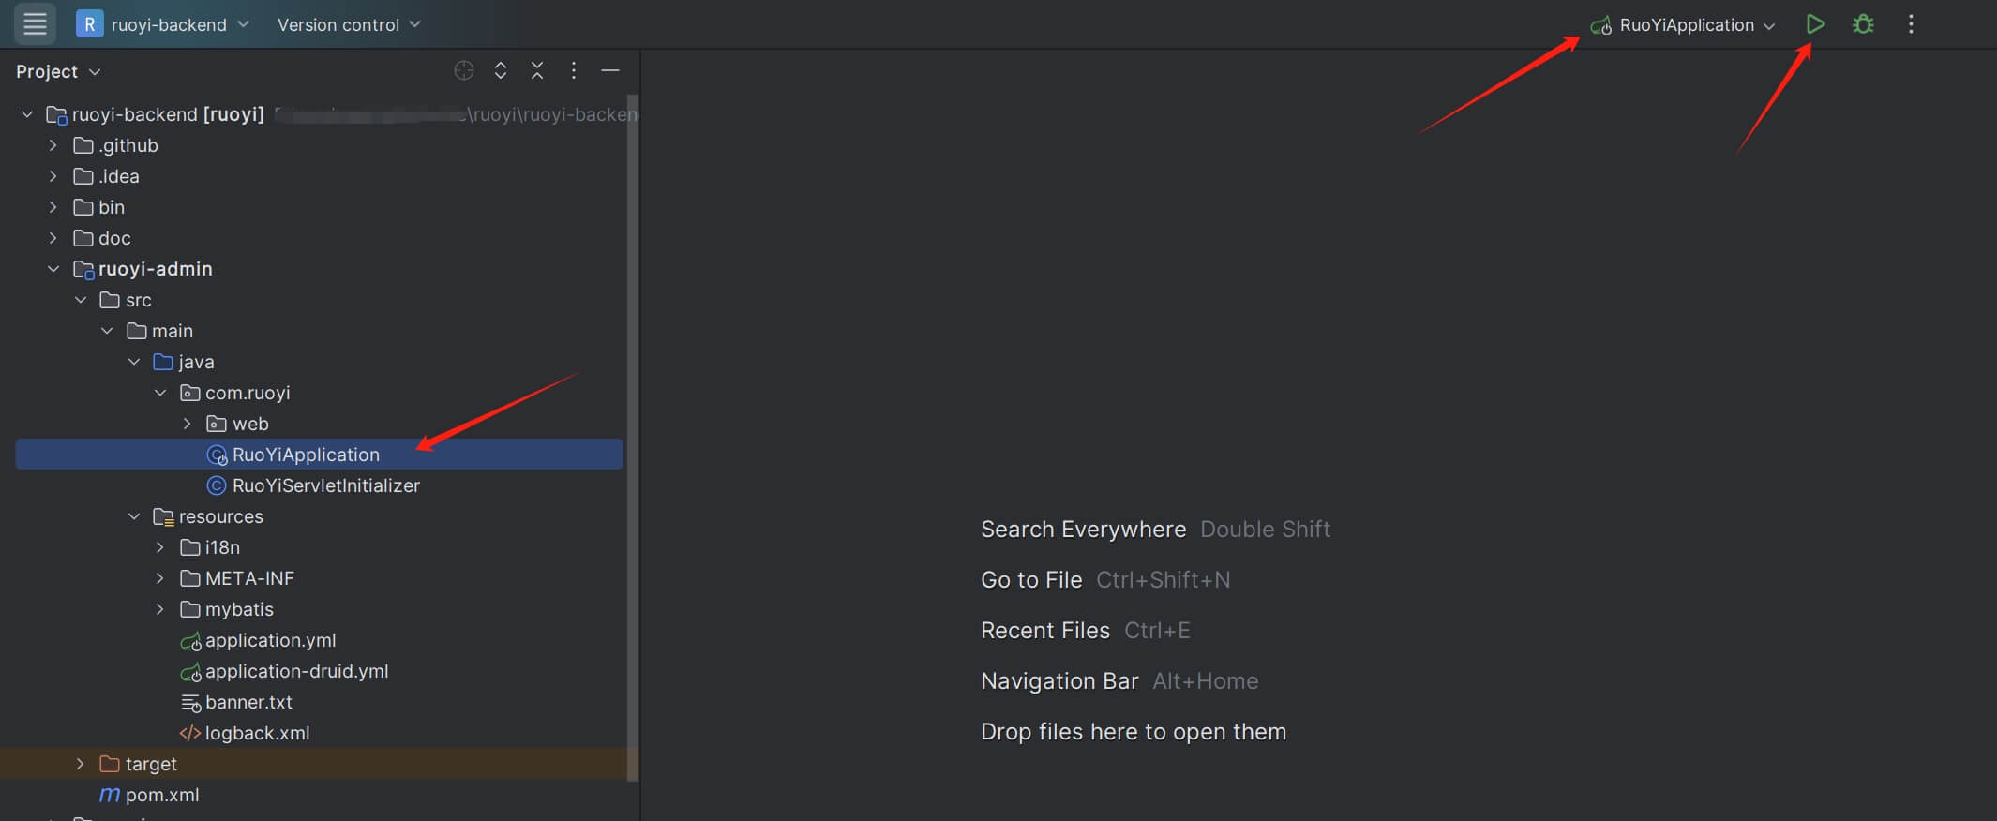Screen dimensions: 1997x821
Task: Select the application.yml file
Action: 270,640
